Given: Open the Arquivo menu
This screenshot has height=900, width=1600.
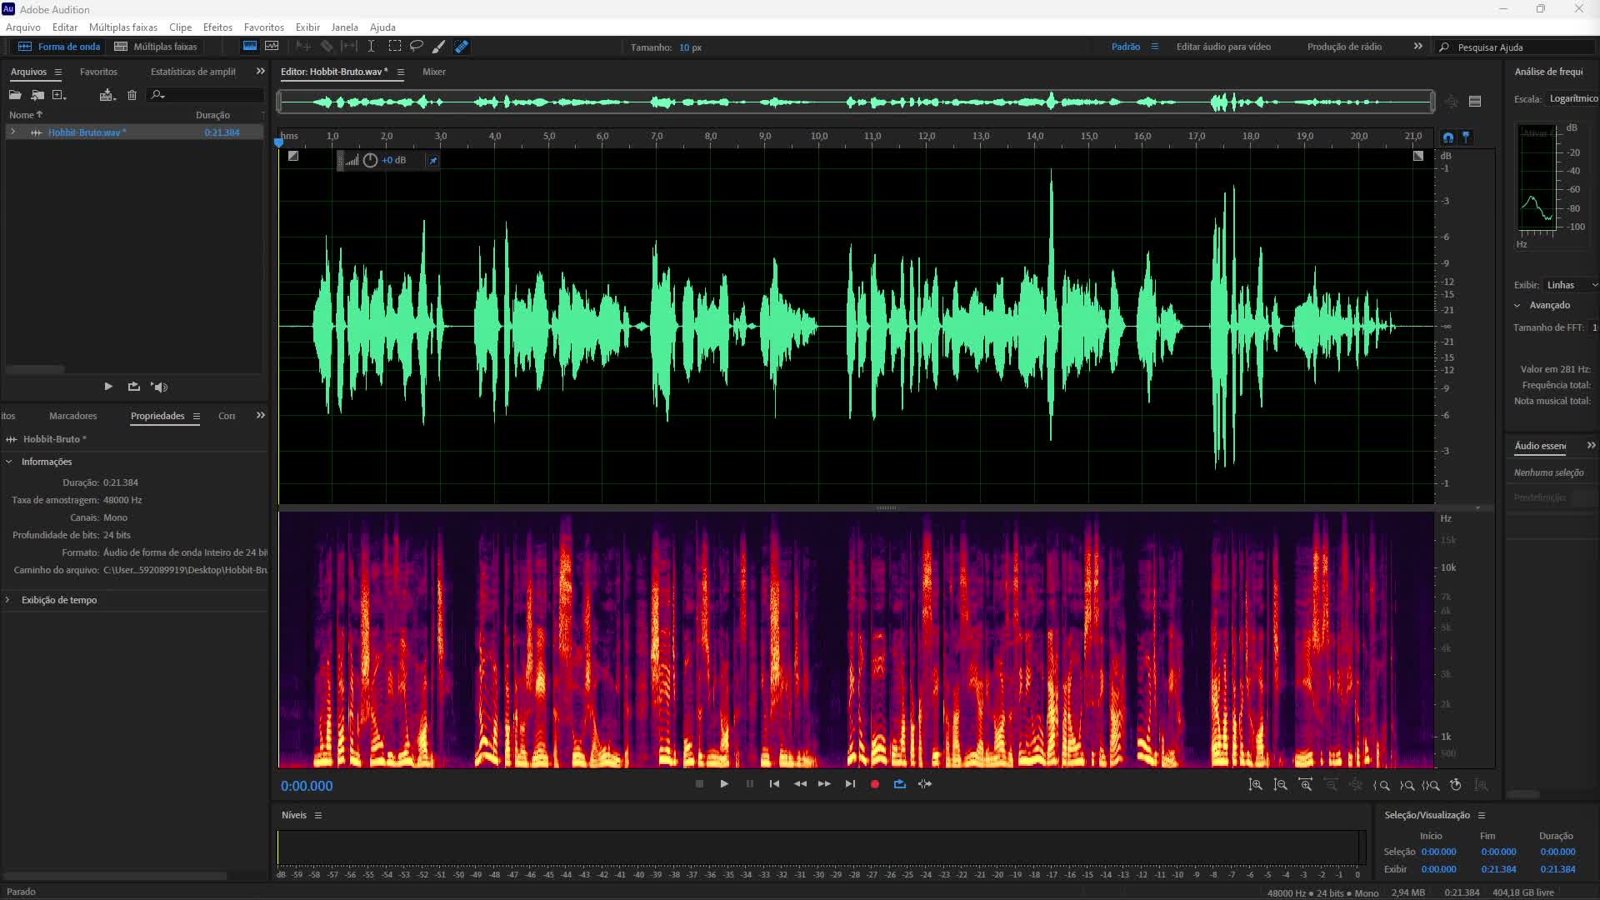Looking at the screenshot, I should [x=23, y=27].
